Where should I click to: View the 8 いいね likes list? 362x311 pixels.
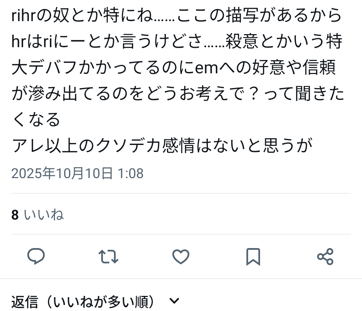[x=38, y=214]
